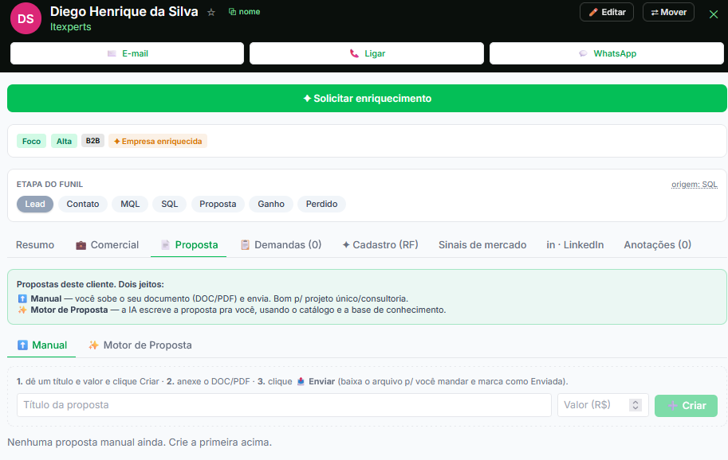Open the Editar button
Image resolution: width=728 pixels, height=460 pixels.
pos(607,12)
